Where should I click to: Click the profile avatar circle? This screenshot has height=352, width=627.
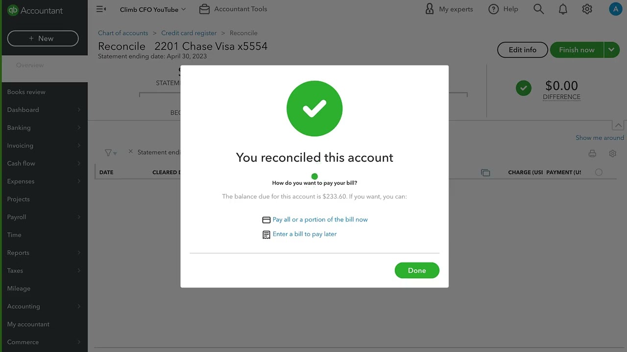(615, 9)
